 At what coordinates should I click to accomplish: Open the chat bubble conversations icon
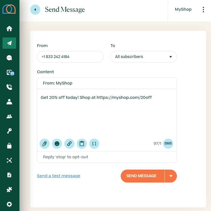coord(9,58)
